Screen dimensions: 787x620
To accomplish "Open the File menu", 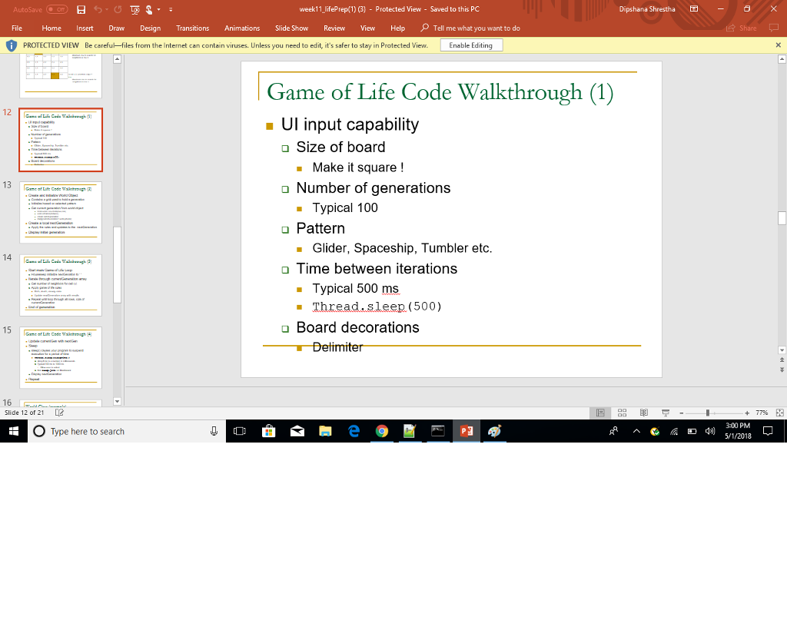I will tap(17, 28).
